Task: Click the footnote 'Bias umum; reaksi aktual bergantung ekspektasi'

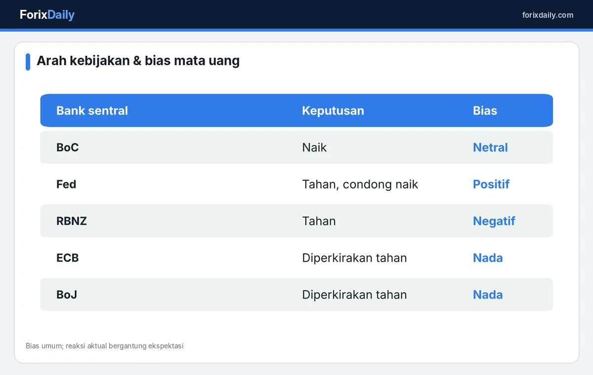Action: (105, 346)
